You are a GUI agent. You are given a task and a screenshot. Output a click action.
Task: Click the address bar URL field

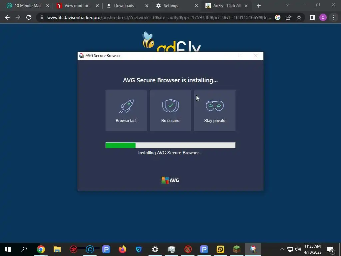click(x=159, y=17)
